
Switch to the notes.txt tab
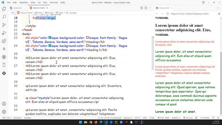(17, 8)
